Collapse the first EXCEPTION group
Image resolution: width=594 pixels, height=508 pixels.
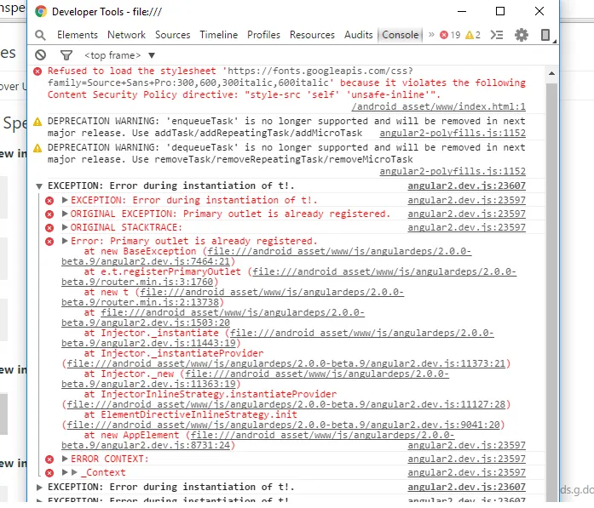click(x=39, y=186)
